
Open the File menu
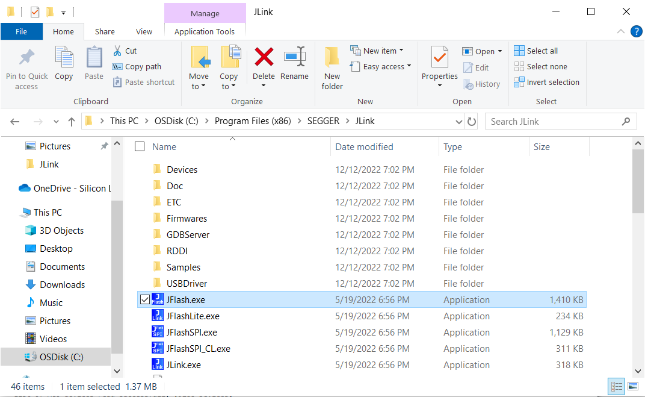click(x=22, y=32)
